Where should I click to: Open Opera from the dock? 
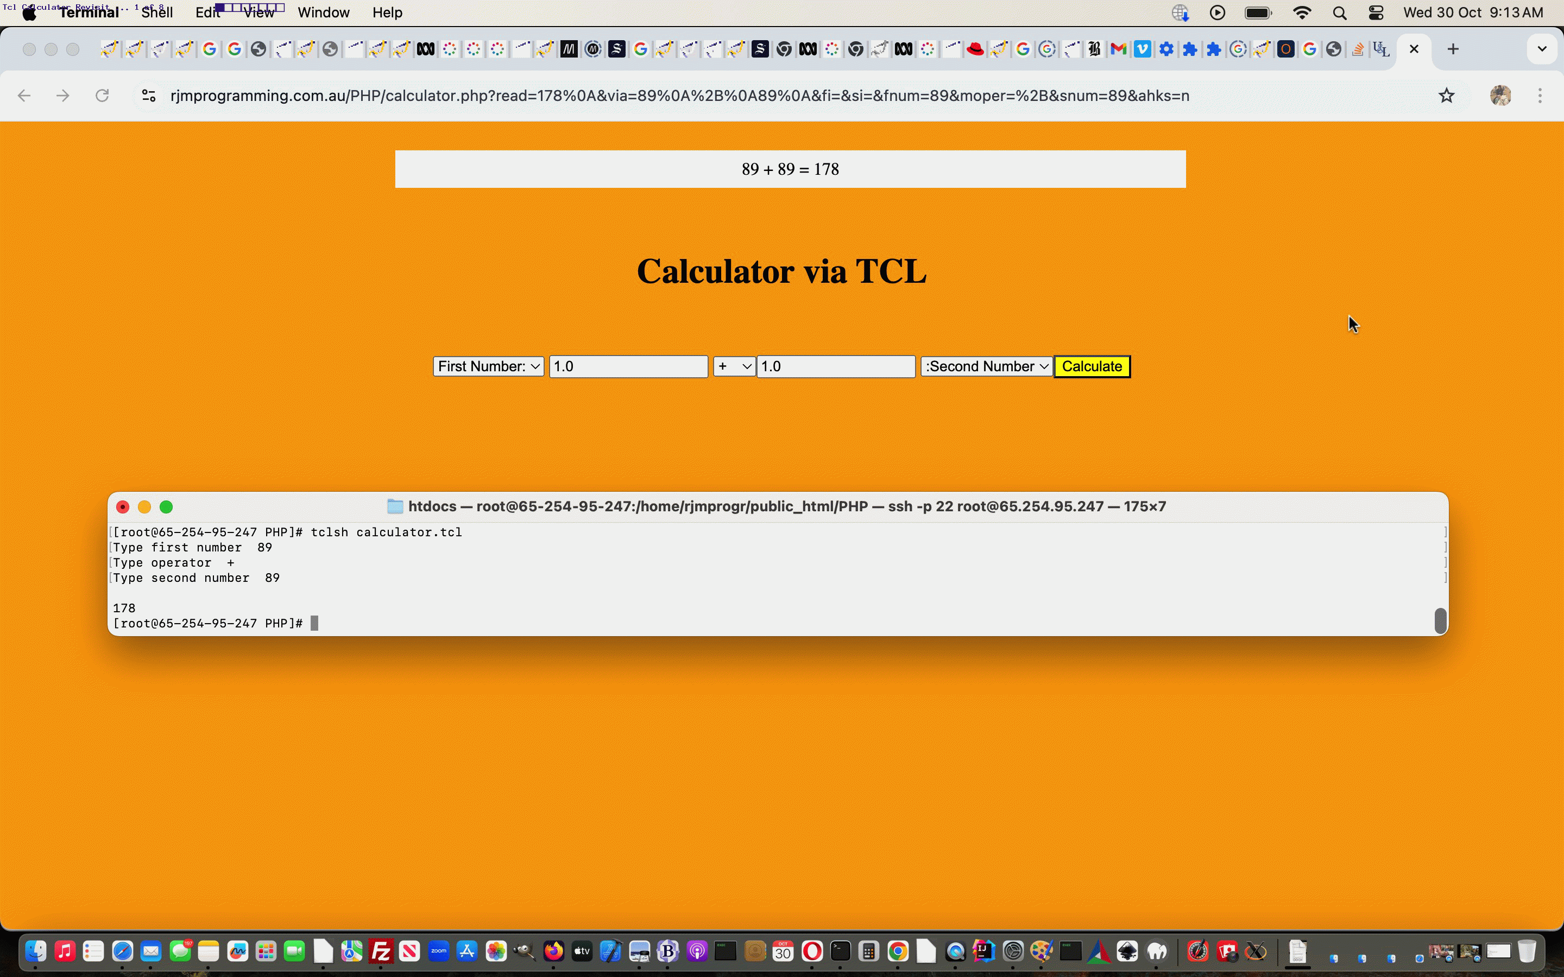812,951
